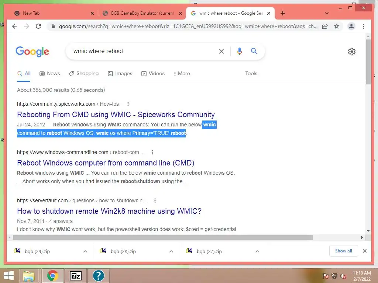Image resolution: width=378 pixels, height=283 pixels.
Task: Click the vertical scrollbar thumb
Action: 368,62
